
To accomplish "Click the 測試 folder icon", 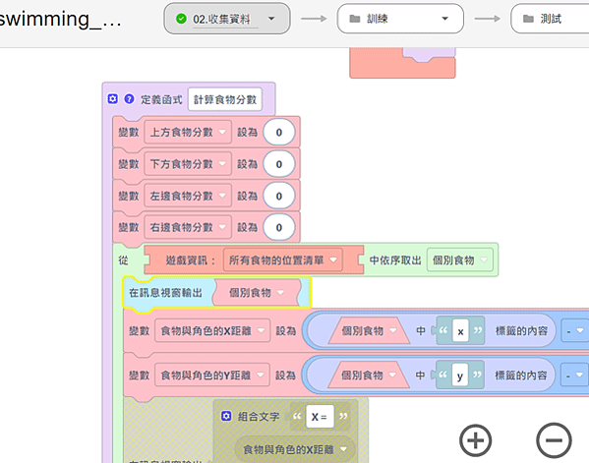I will tap(528, 19).
